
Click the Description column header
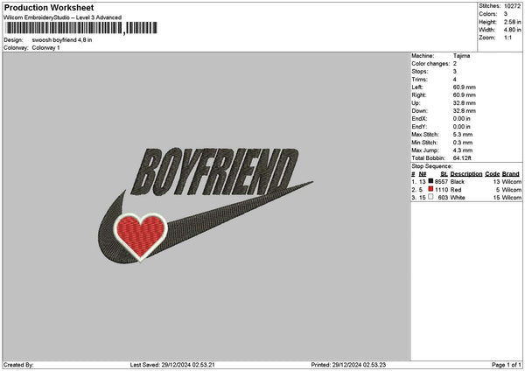click(466, 173)
